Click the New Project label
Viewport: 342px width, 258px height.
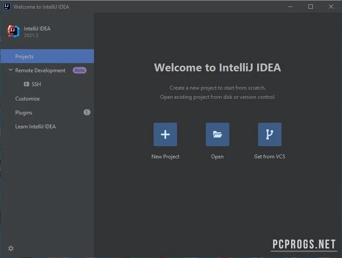click(165, 157)
